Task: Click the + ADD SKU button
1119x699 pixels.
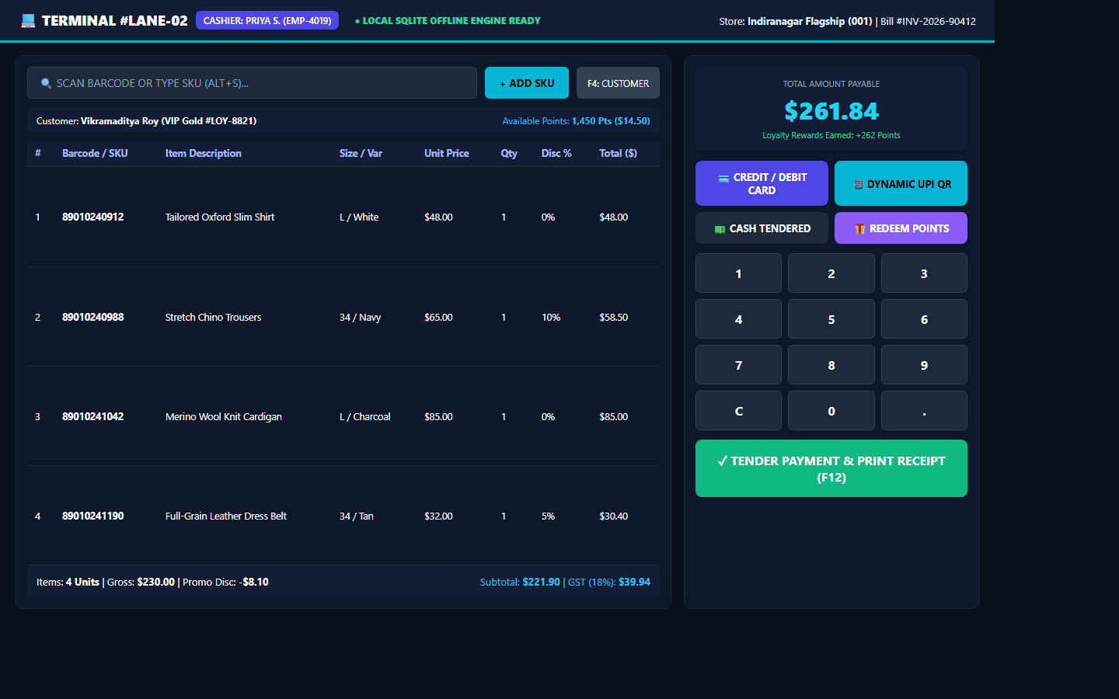Action: (527, 83)
